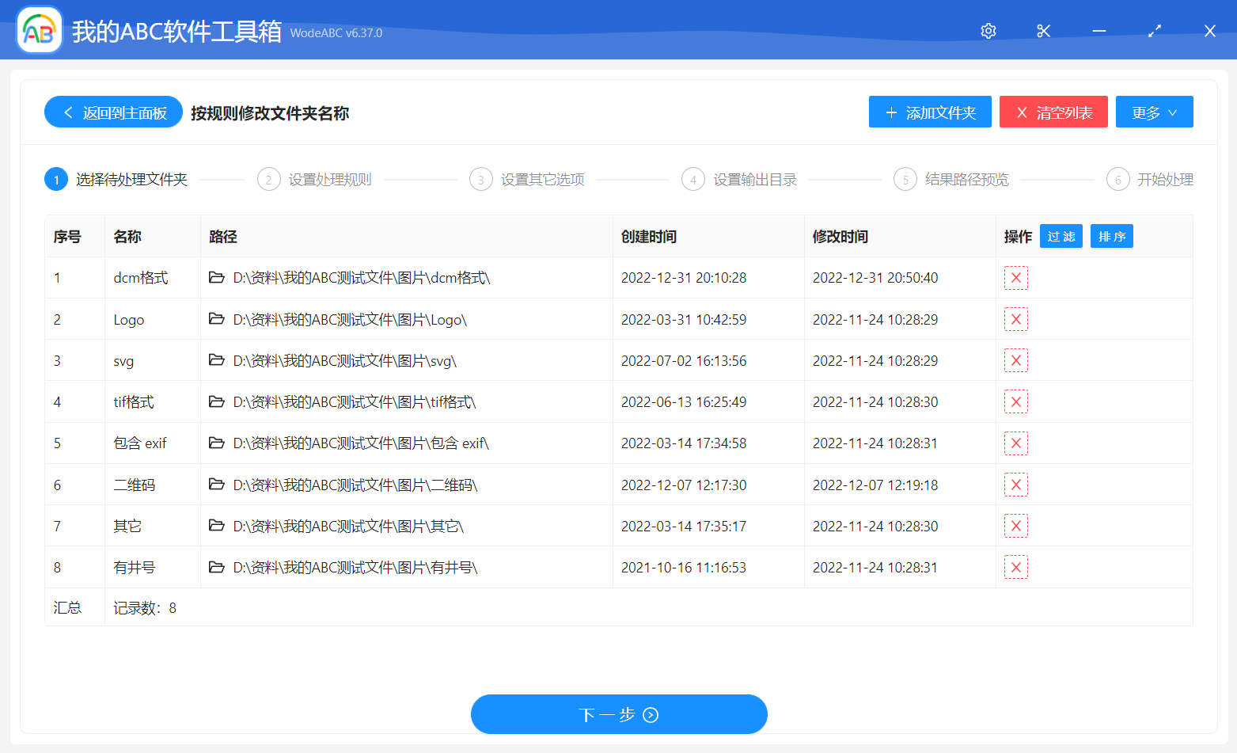The width and height of the screenshot is (1237, 753).
Task: Open settings gear in title bar
Action: [988, 31]
